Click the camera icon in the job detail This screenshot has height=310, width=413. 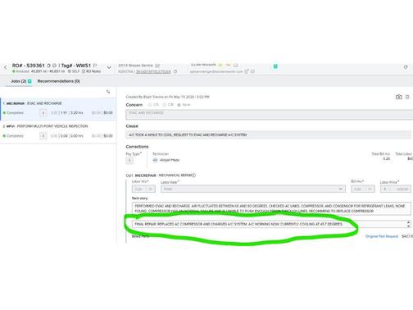coord(399,97)
